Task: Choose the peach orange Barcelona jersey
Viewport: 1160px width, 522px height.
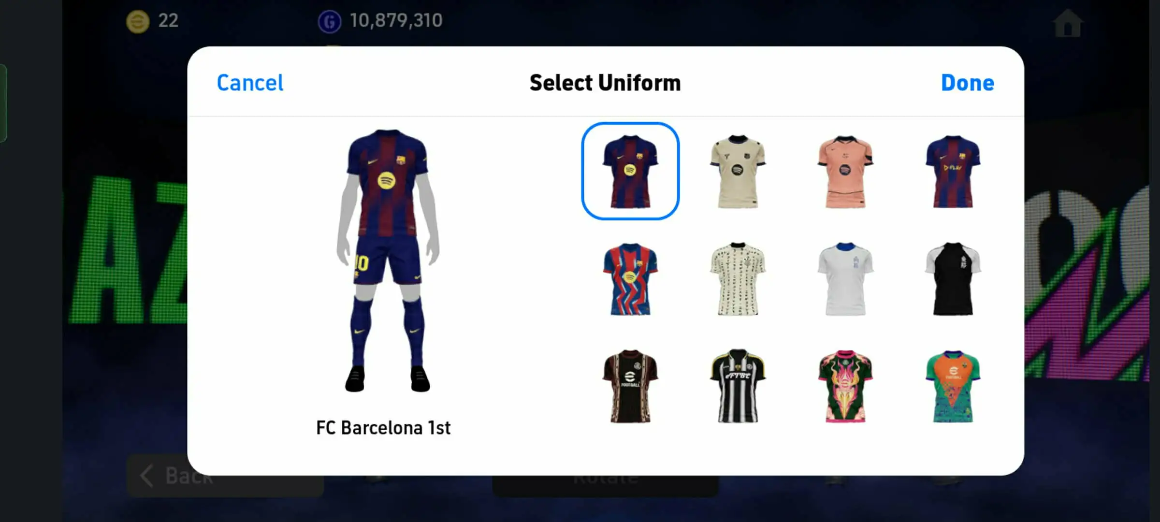Action: [845, 172]
